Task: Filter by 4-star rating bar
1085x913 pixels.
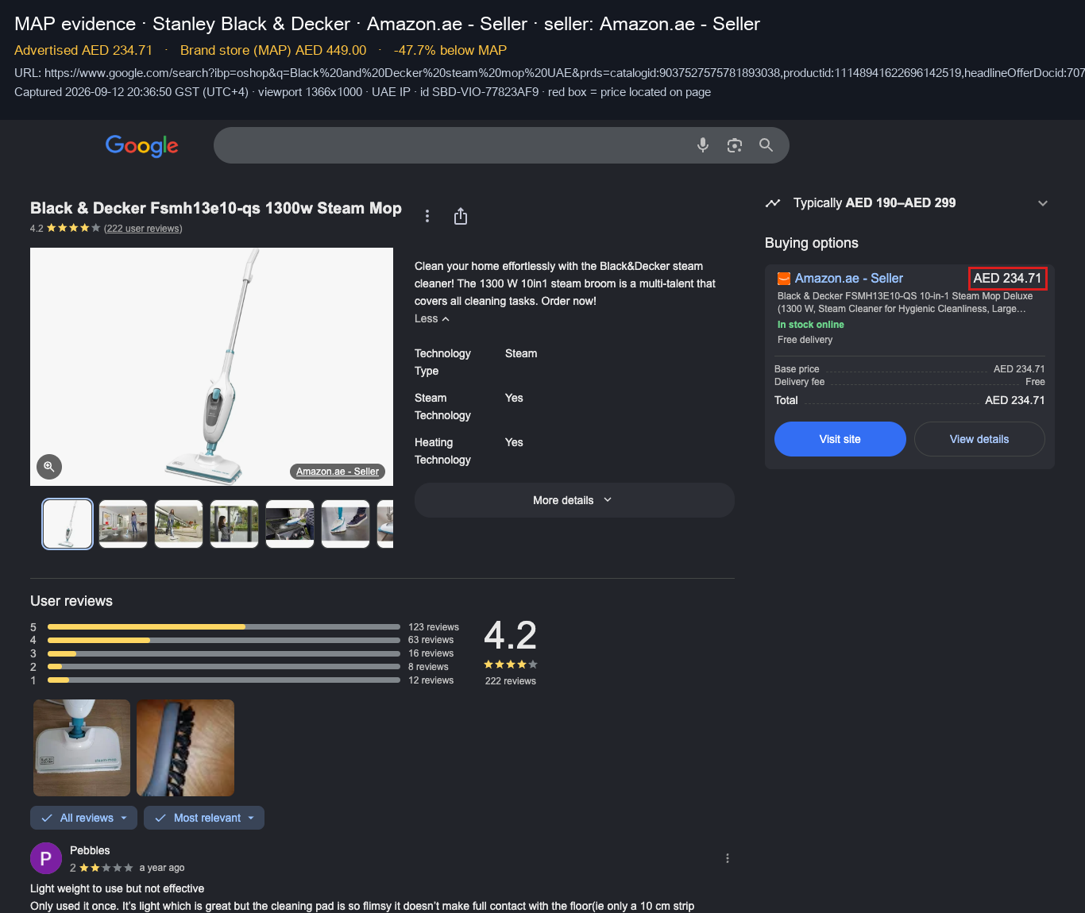Action: click(224, 640)
